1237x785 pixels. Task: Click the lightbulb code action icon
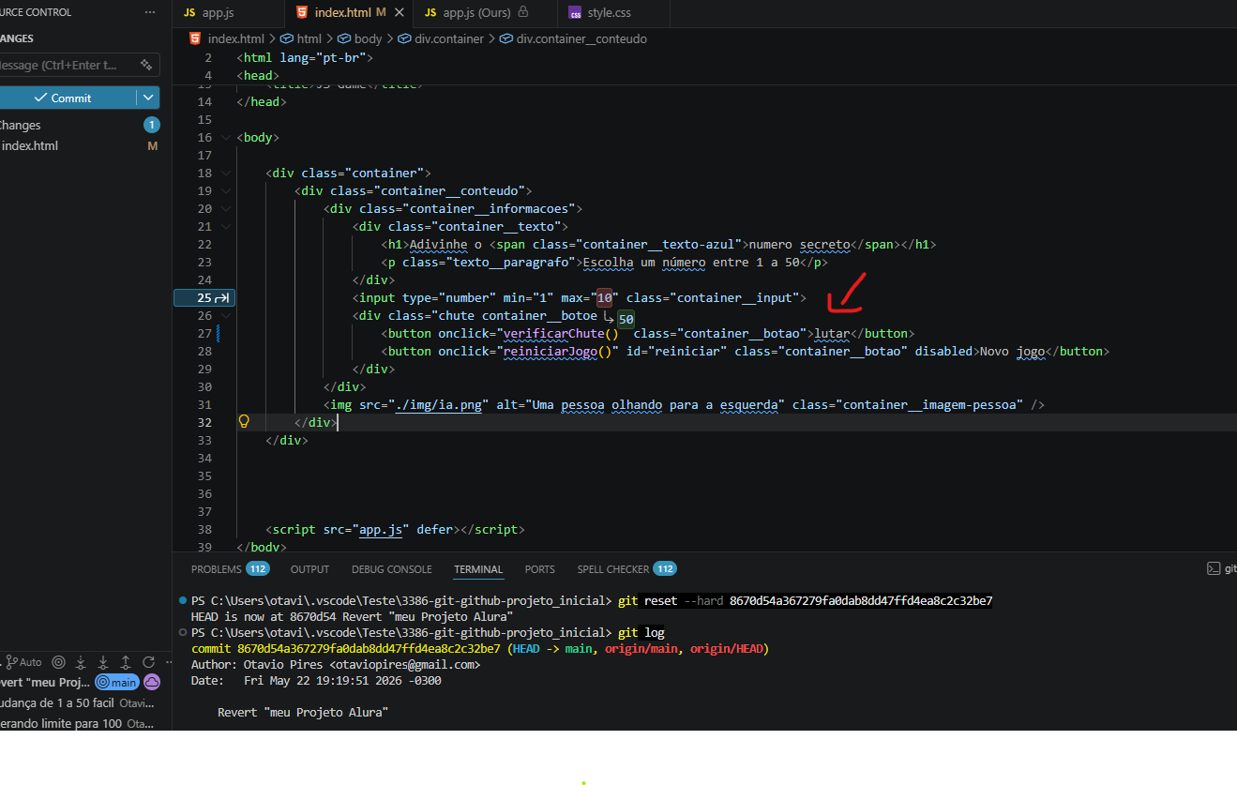244,422
